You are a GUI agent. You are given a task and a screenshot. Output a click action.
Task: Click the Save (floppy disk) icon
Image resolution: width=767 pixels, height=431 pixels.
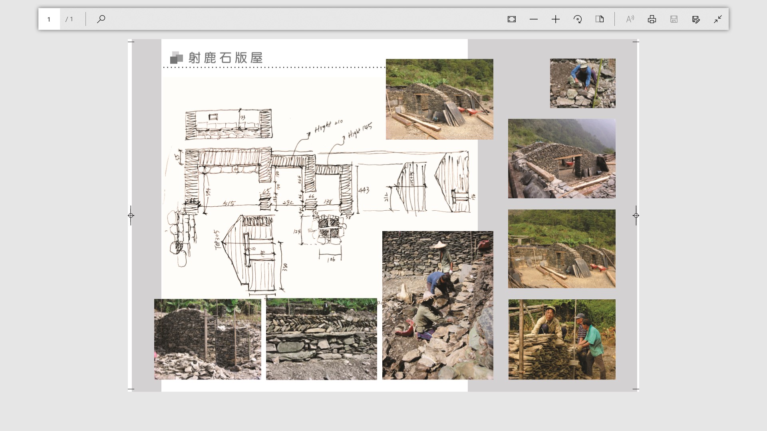(x=674, y=19)
